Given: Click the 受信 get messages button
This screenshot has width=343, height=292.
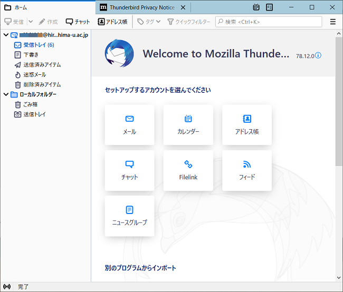Looking at the screenshot, I should tap(14, 22).
